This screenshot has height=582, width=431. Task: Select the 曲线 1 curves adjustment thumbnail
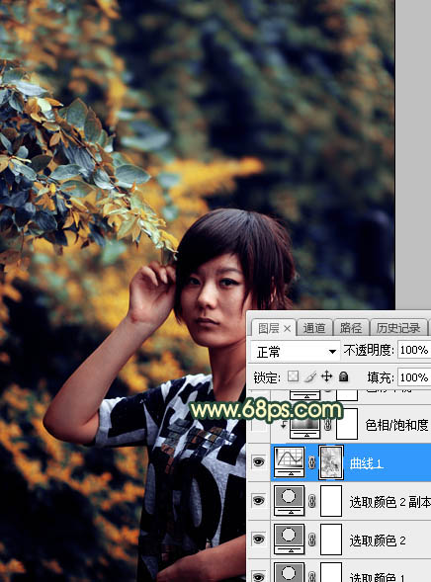click(x=290, y=462)
